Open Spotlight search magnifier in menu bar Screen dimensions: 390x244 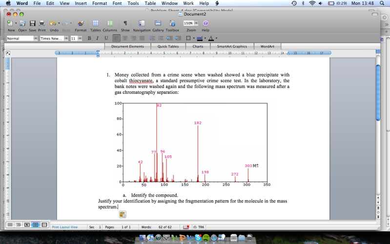[382, 3]
